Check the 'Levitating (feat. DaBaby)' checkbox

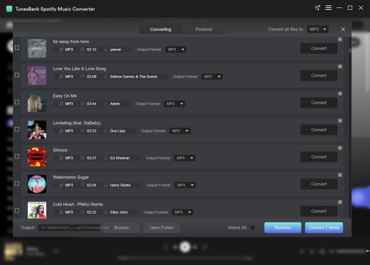pos(17,129)
